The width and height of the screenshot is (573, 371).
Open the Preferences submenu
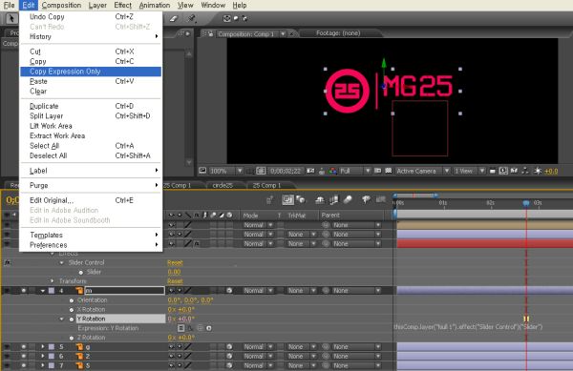pyautogui.click(x=91, y=245)
